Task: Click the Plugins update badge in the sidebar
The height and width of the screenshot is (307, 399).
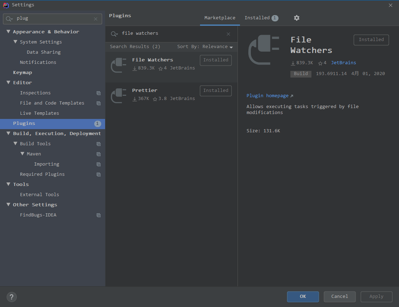Action: click(x=97, y=124)
